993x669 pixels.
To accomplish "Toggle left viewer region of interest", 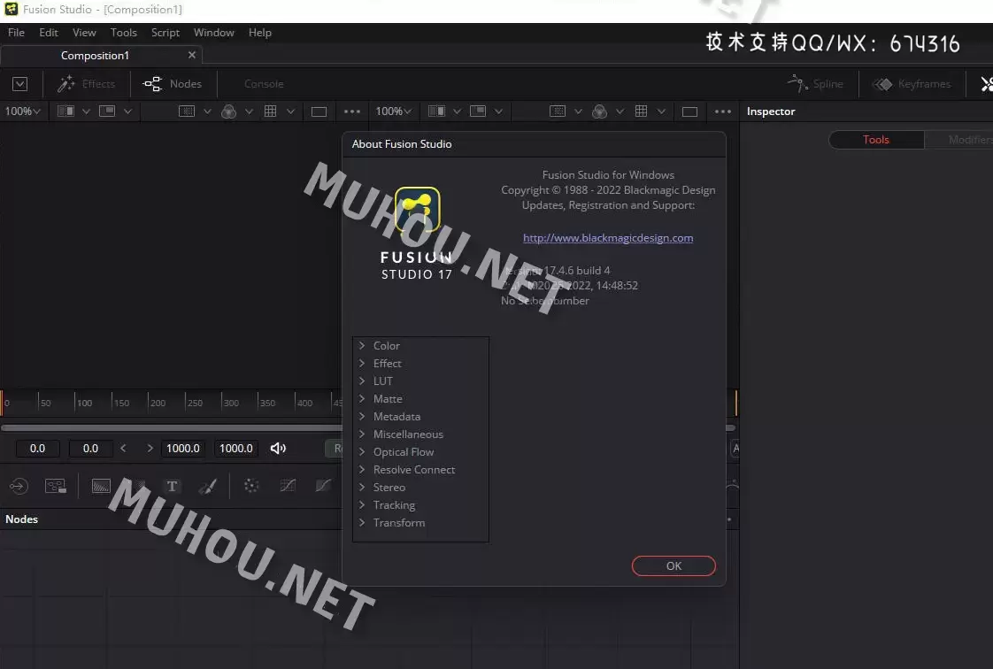I will coord(187,111).
